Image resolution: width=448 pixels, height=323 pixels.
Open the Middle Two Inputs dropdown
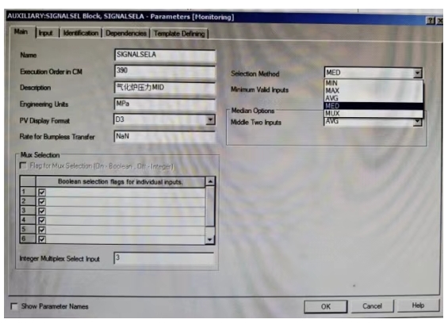pos(417,122)
